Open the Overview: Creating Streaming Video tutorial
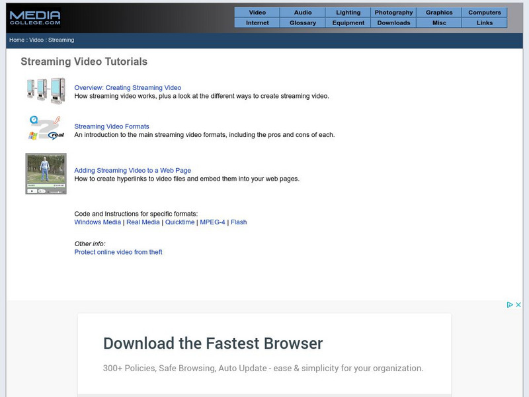 click(127, 87)
